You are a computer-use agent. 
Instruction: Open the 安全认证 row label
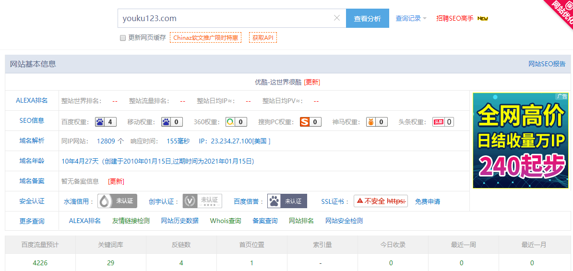coord(32,201)
